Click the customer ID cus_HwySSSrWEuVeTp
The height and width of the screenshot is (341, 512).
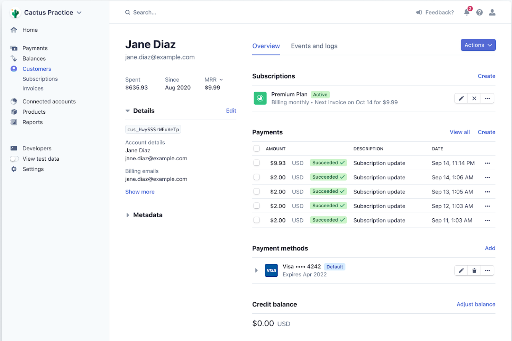click(x=153, y=130)
